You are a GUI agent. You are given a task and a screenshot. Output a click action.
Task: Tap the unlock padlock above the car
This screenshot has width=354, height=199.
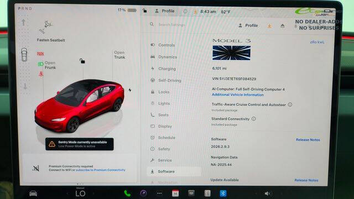pos(82,61)
